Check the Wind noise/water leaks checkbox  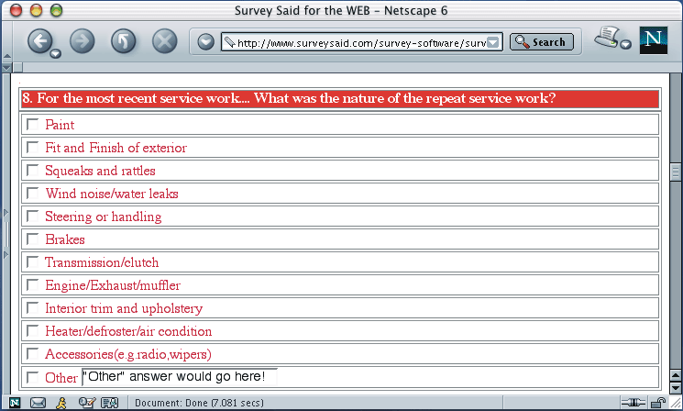pos(33,193)
